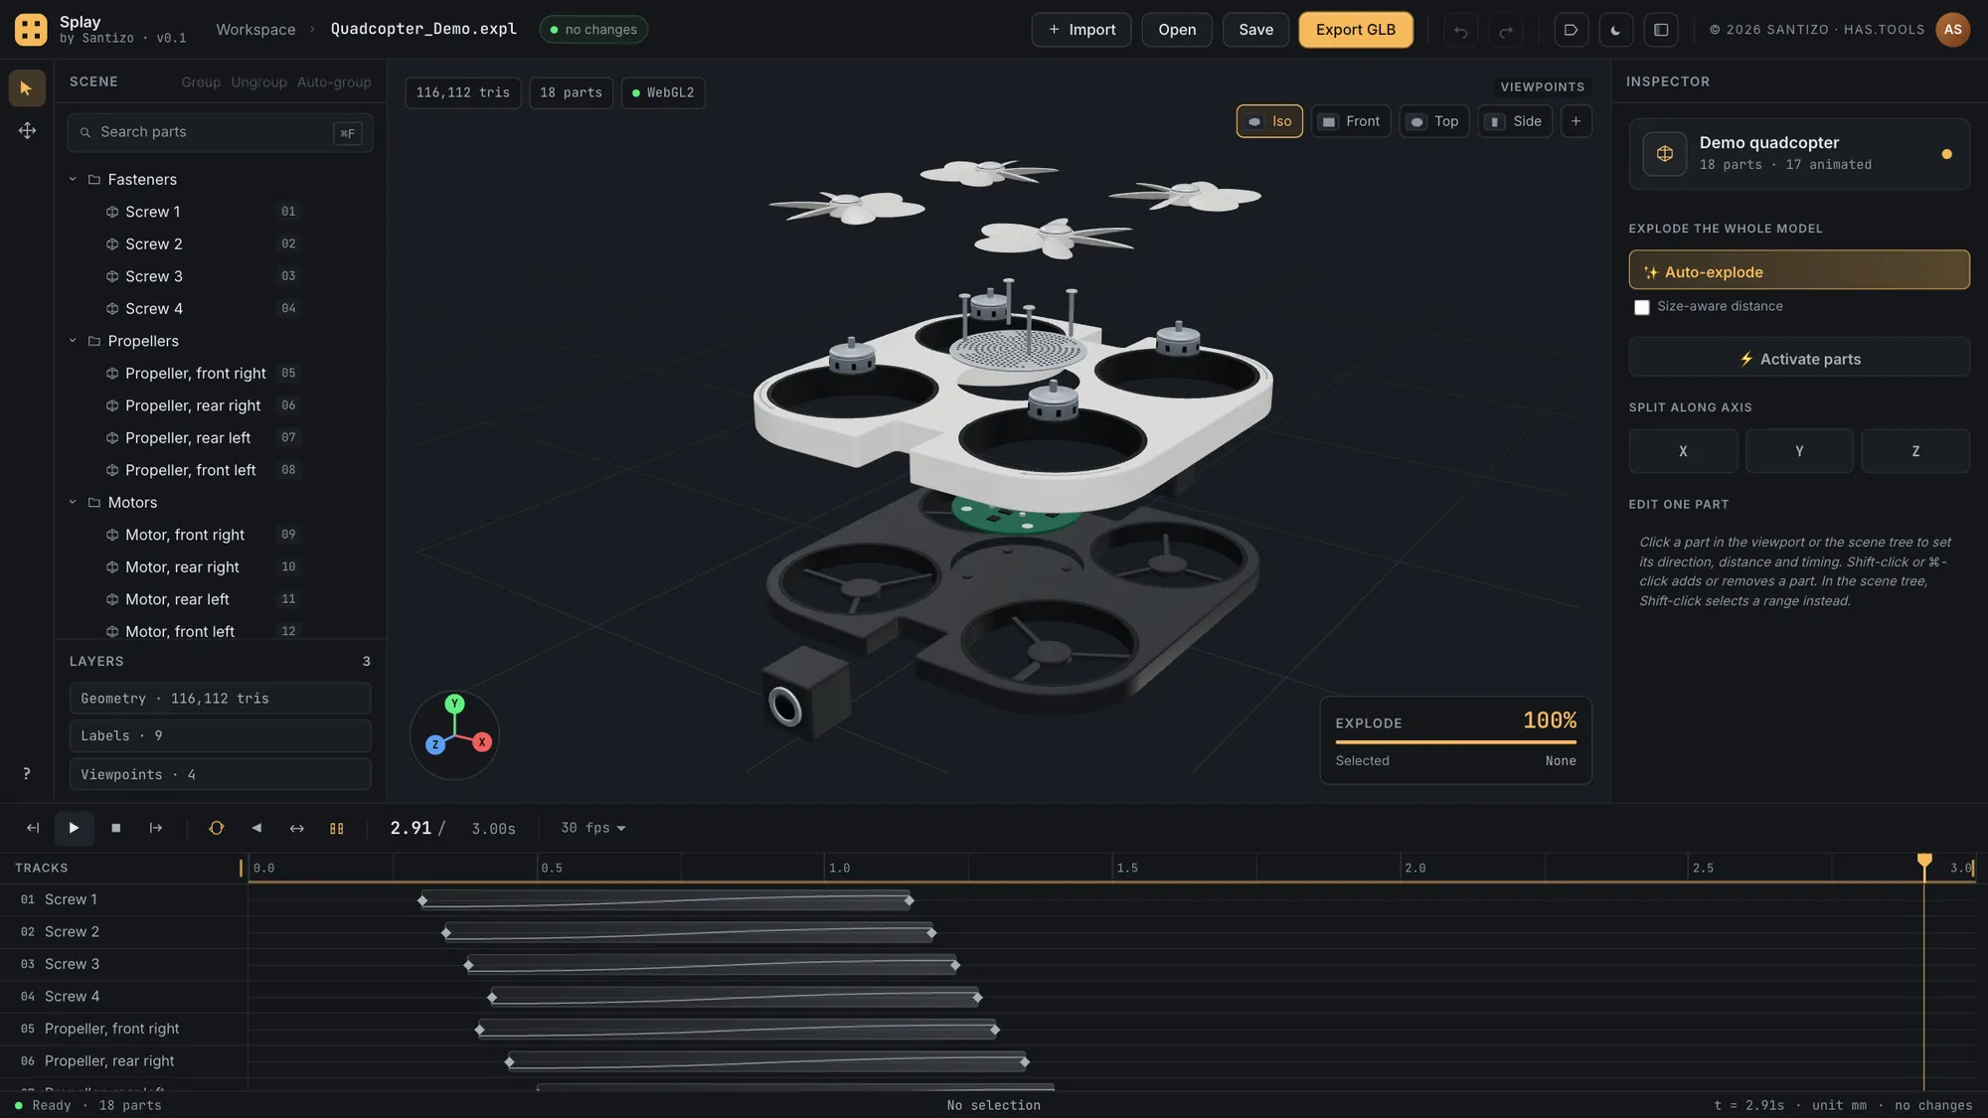Play the animation in reverse
Viewport: 1988px width, 1118px height.
[x=256, y=828]
